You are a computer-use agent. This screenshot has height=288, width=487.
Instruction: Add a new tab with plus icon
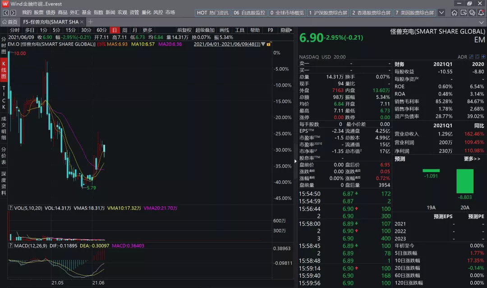click(91, 22)
